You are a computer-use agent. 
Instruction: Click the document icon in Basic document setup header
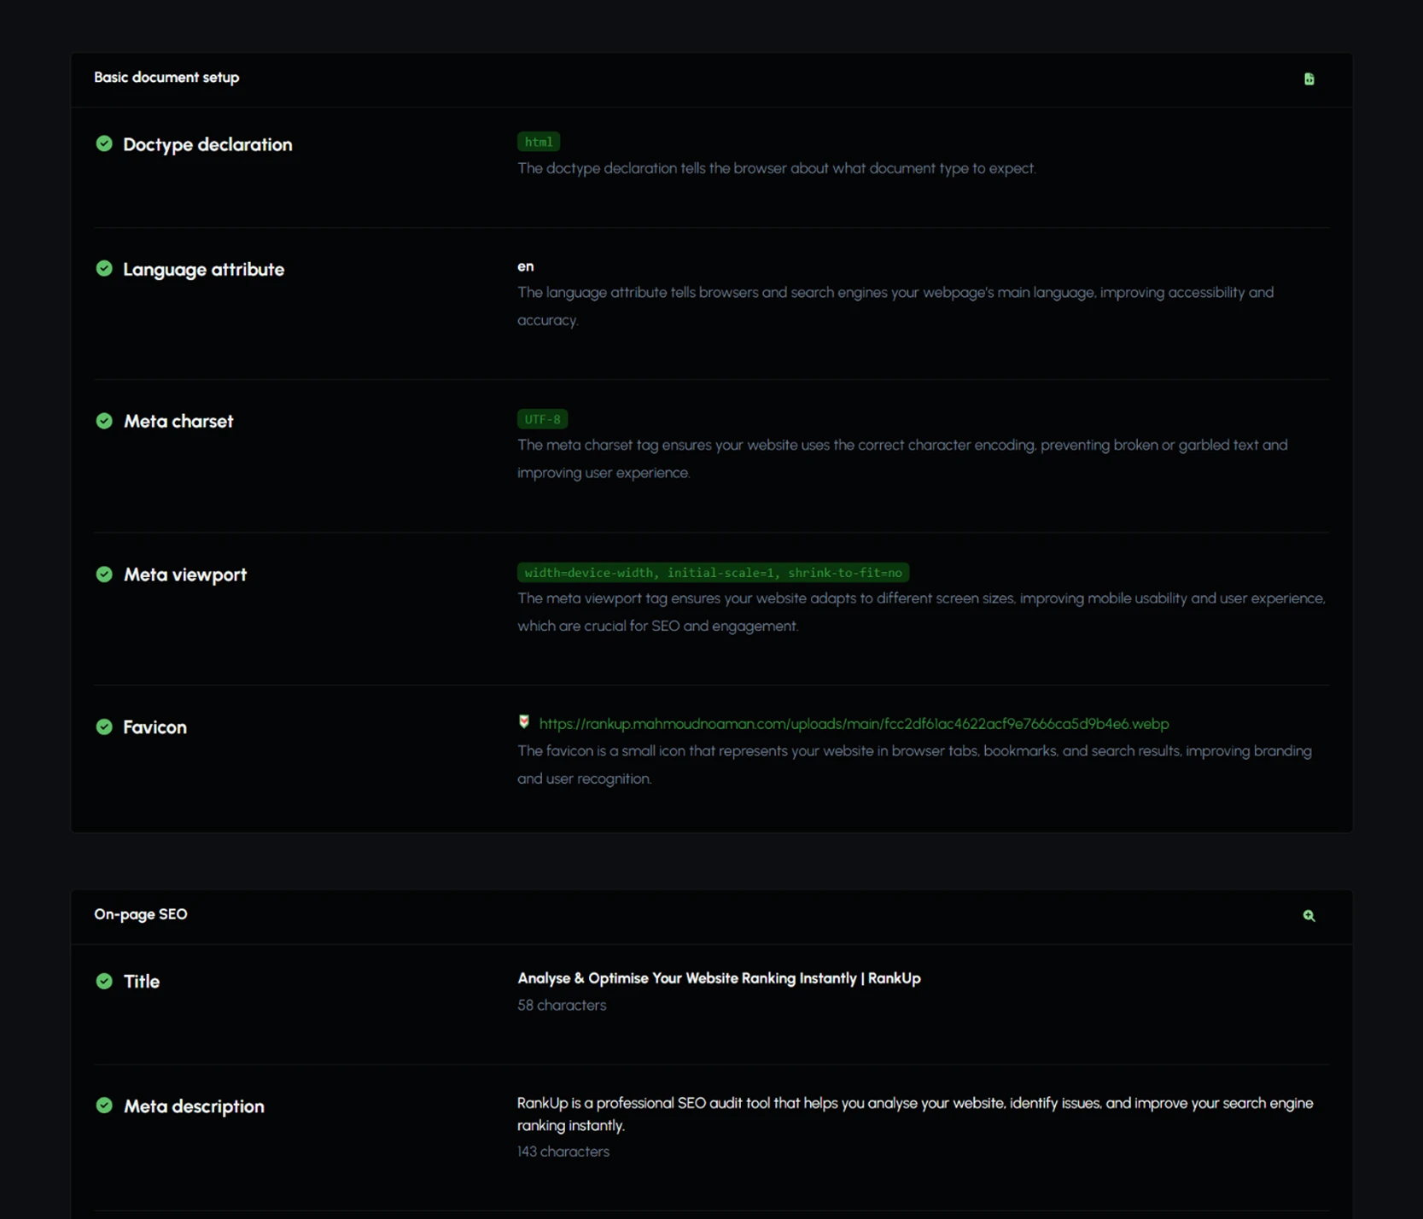point(1309,79)
